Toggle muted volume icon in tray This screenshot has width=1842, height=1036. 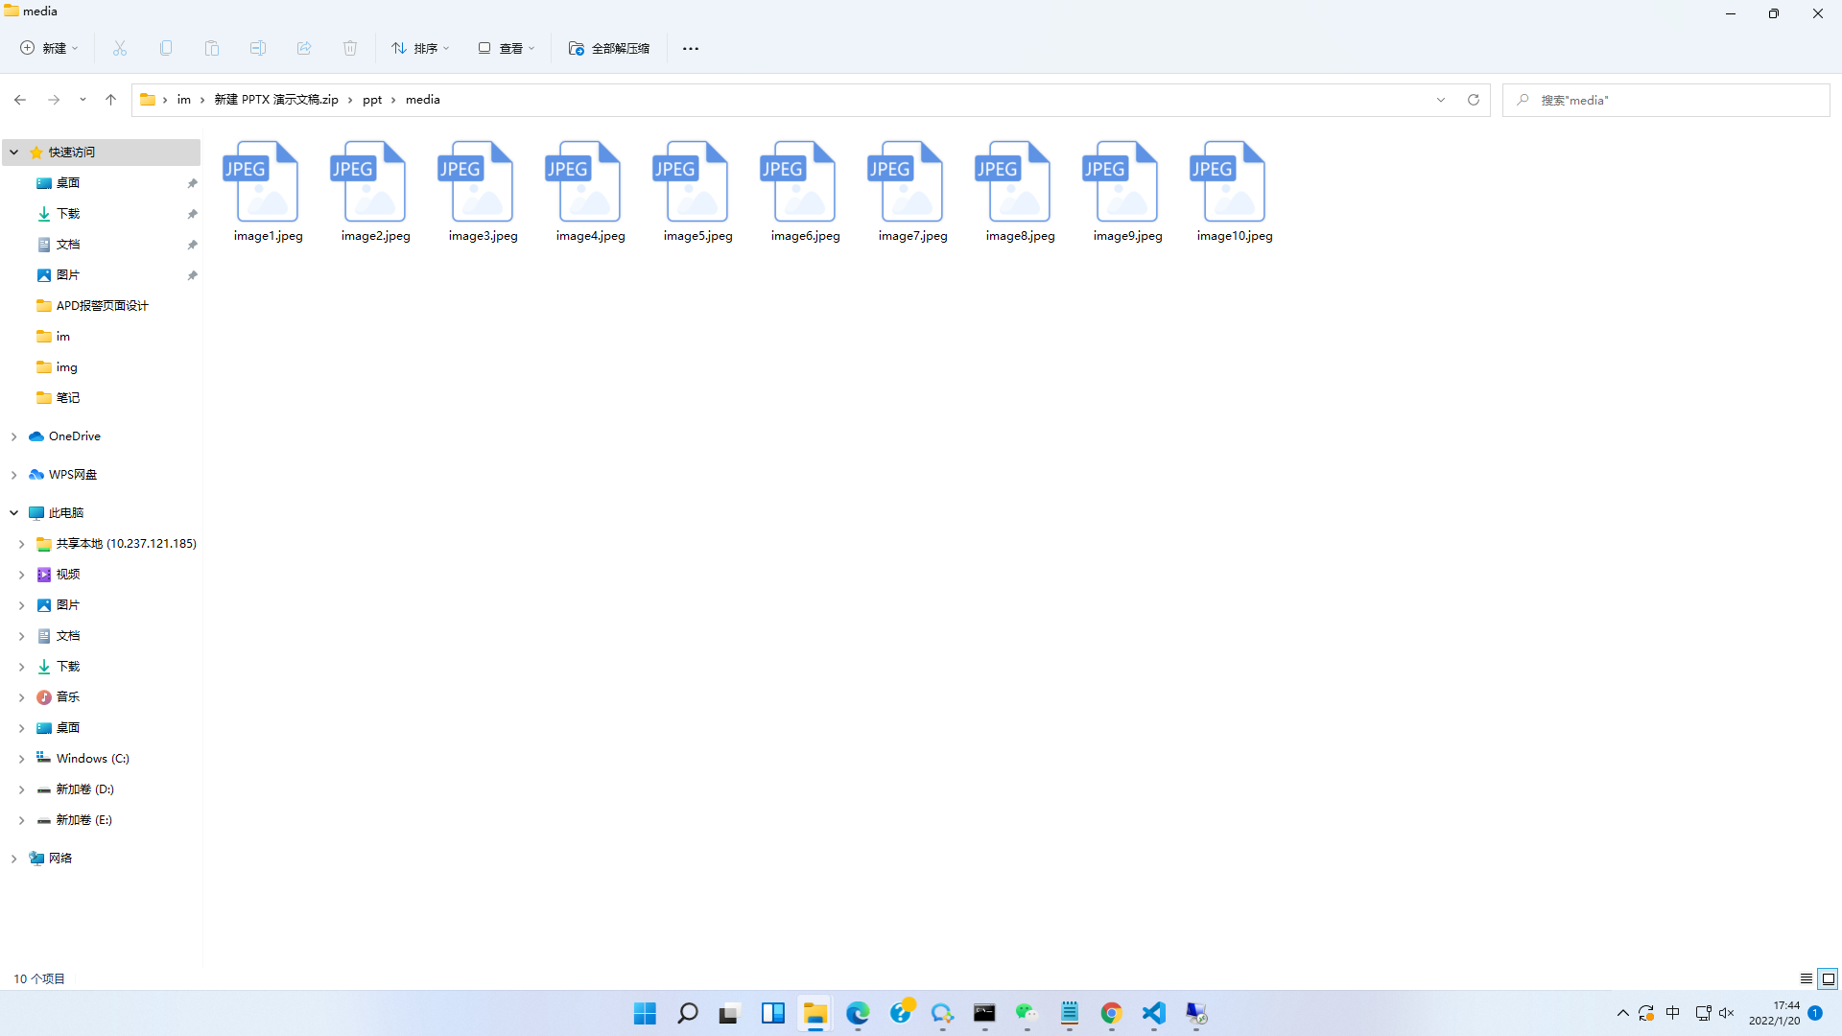(1727, 1013)
